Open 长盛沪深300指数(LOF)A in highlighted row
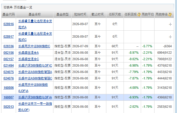177x113 pixels. 35,98
